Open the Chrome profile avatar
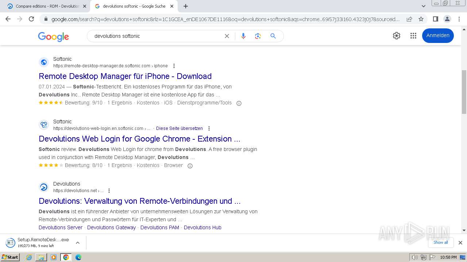Image resolution: width=467 pixels, height=262 pixels. [447, 19]
